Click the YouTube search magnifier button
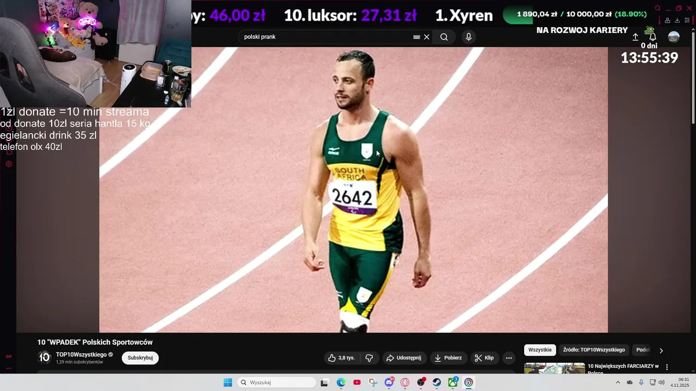This screenshot has height=391, width=696. pyautogui.click(x=444, y=37)
